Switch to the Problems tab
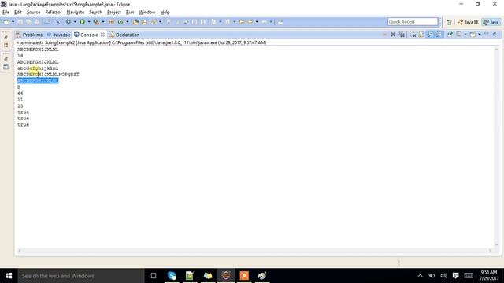Viewport: 504px width, 283px height. pyautogui.click(x=29, y=35)
